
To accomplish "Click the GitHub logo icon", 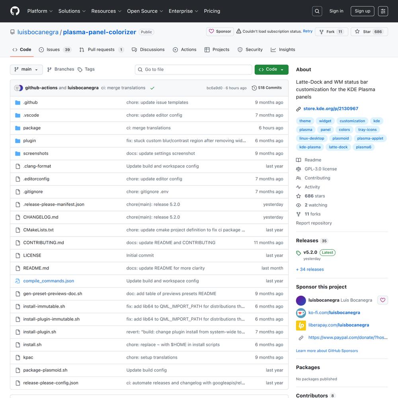I will point(15,11).
